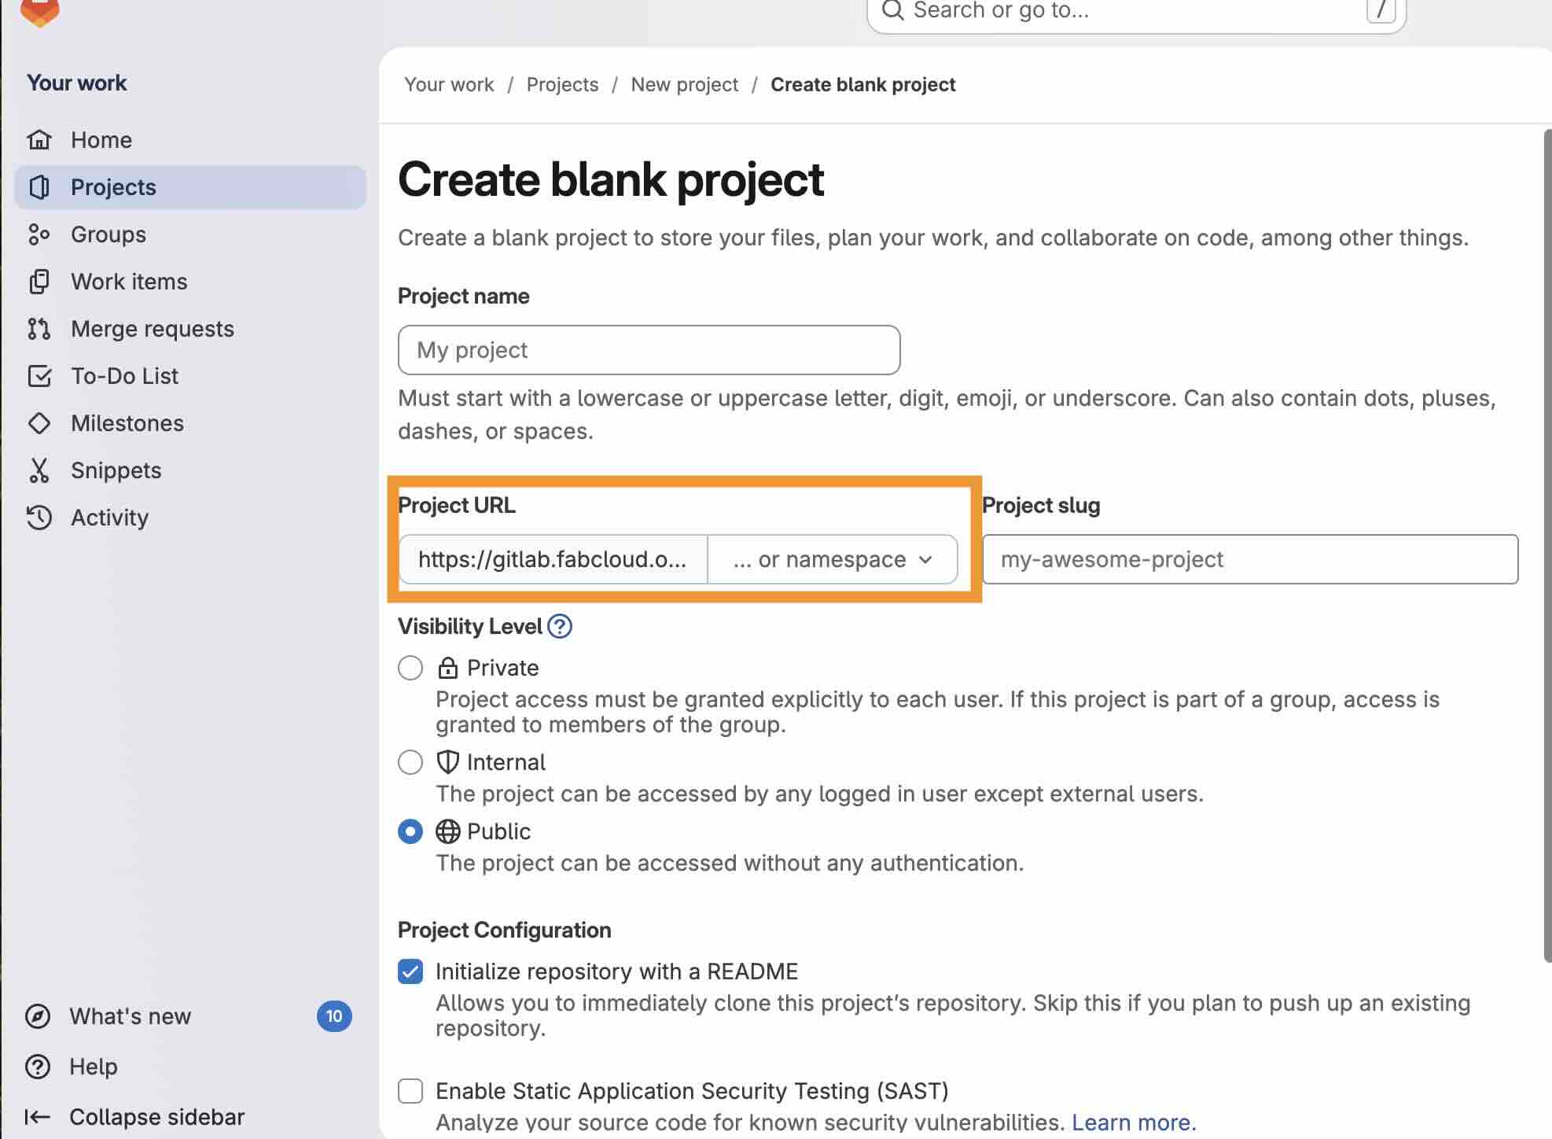Click the Merge requests branch icon
Screen dimensions: 1552x1139
tap(39, 329)
